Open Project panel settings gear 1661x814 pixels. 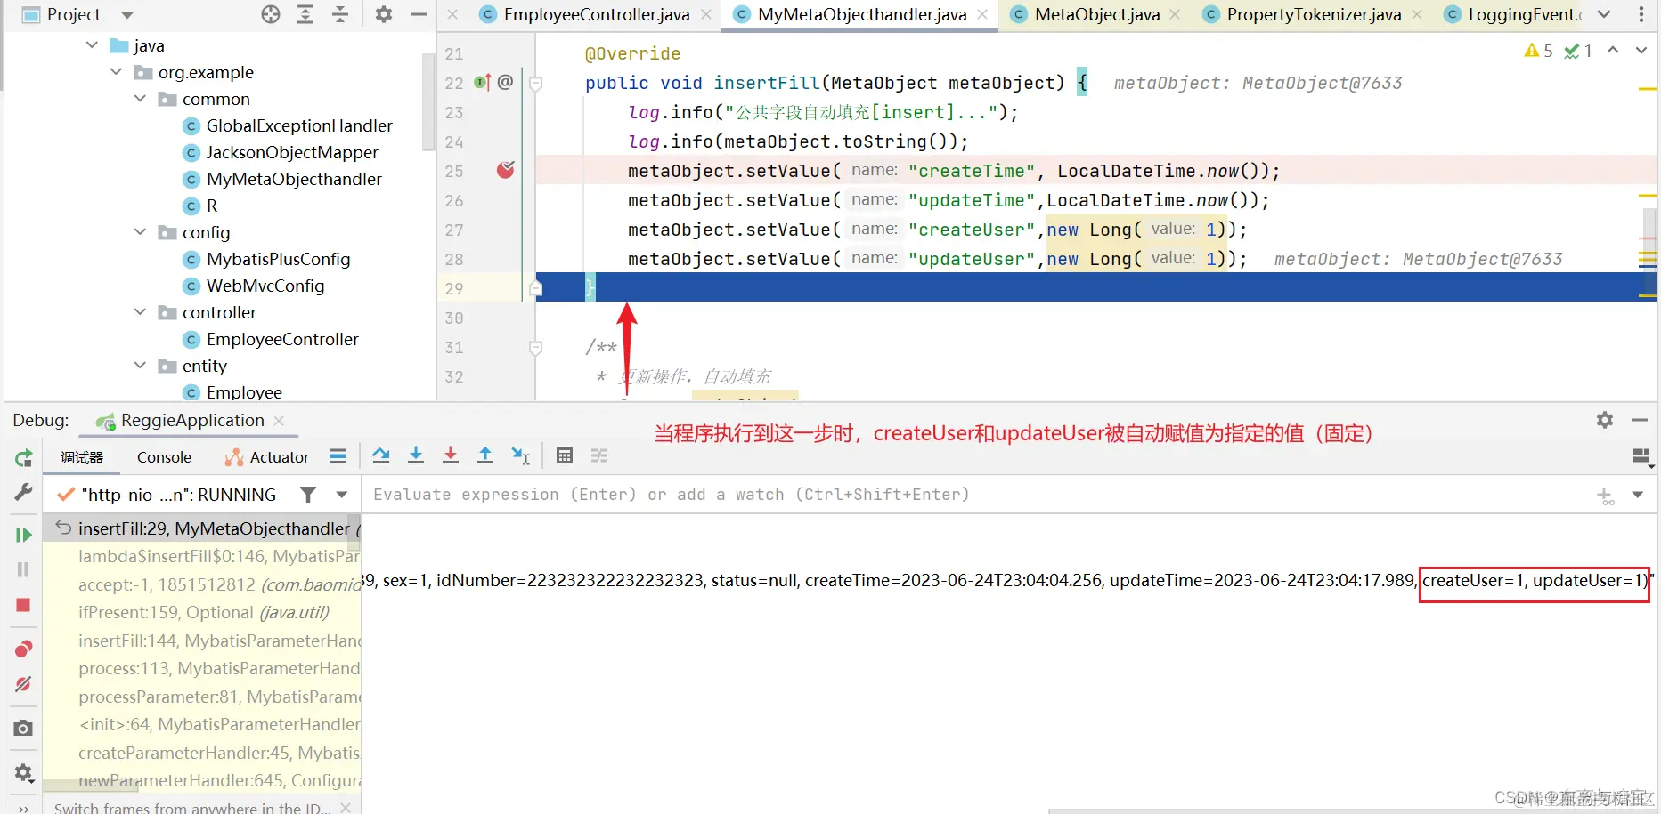[x=384, y=14]
